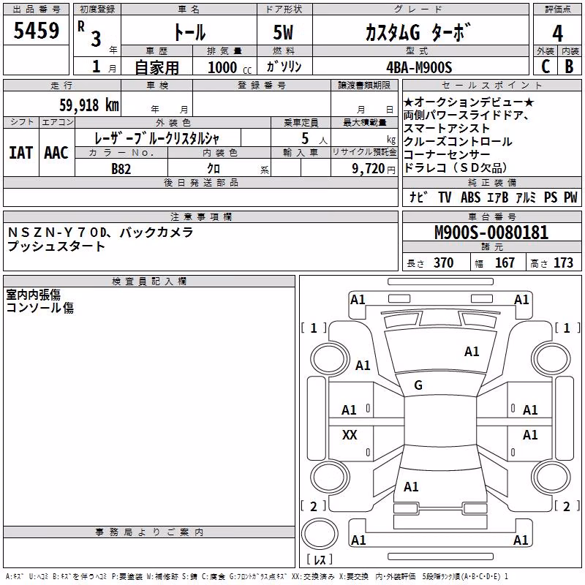Click the 後日発送部品 header
585x585 pixels.
[200, 182]
